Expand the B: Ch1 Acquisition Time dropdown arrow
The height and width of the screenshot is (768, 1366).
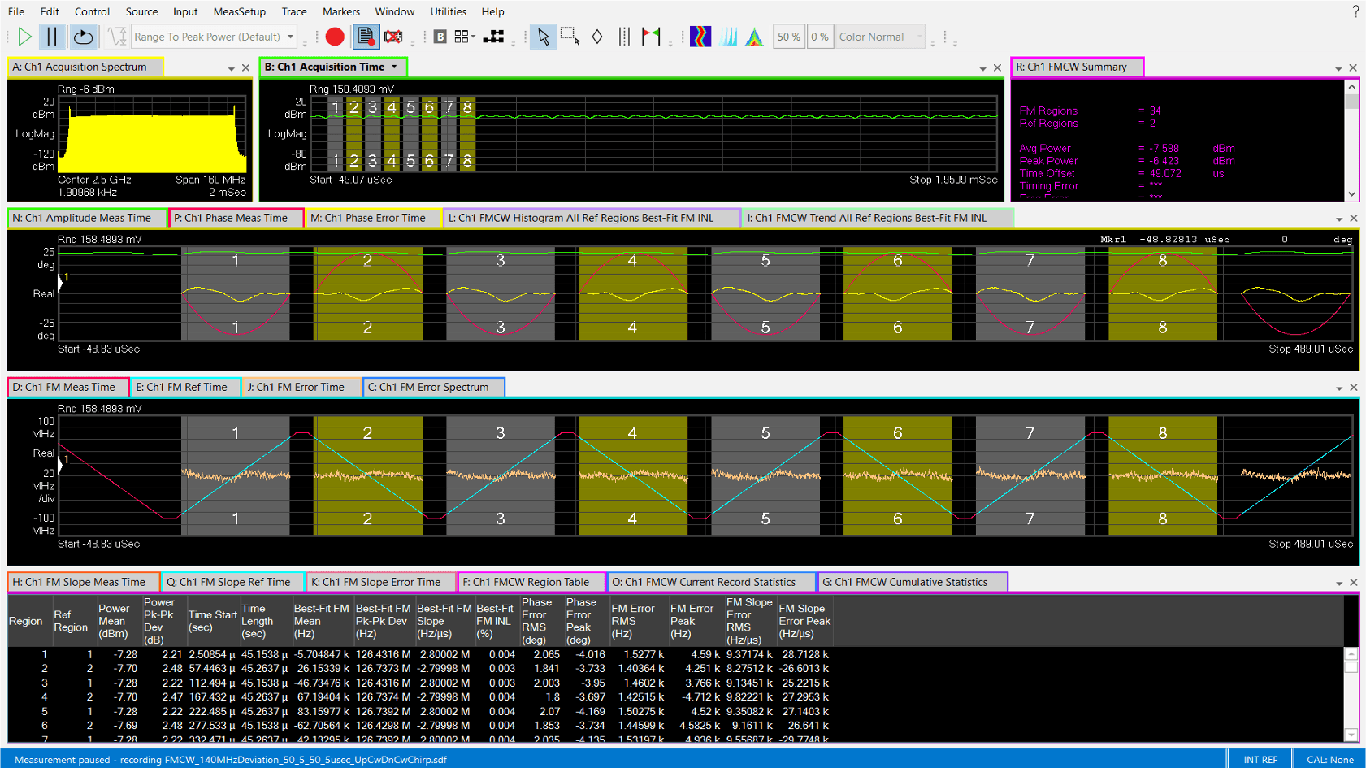394,67
